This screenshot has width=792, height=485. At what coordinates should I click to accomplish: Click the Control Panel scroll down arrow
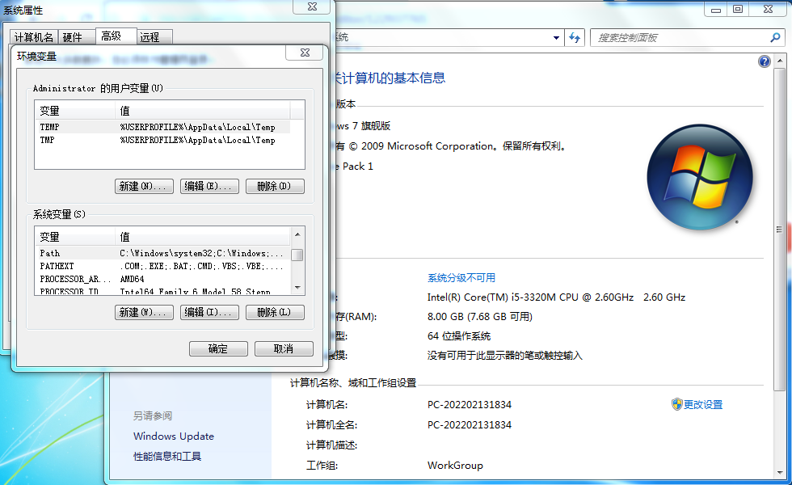pyautogui.click(x=779, y=473)
